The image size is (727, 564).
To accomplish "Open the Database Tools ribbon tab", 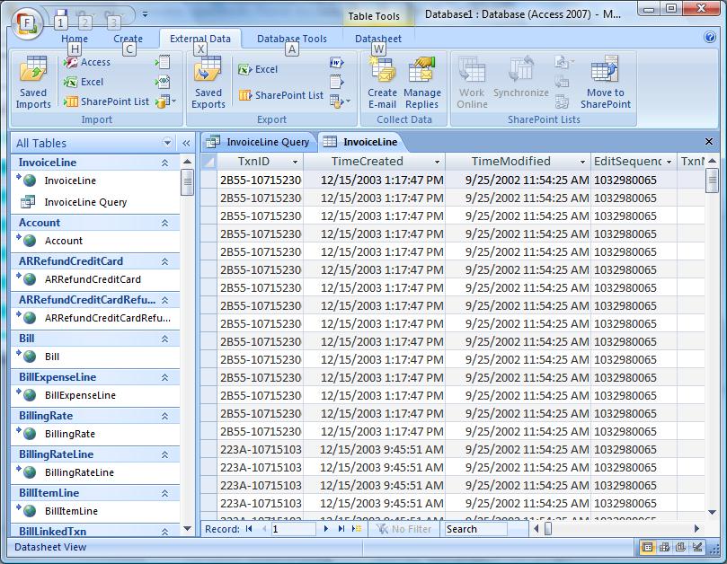I will click(291, 39).
